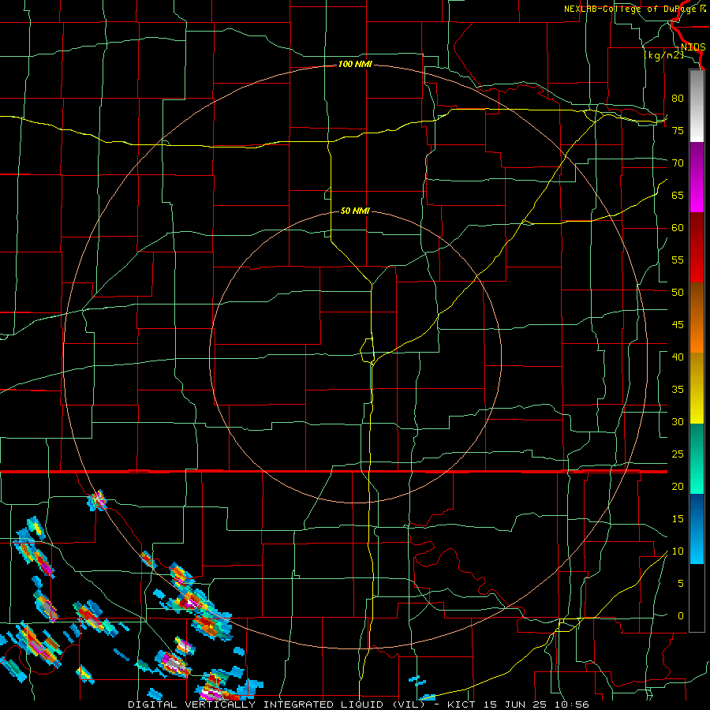Image resolution: width=710 pixels, height=710 pixels.
Task: Click the legend value 0
Action: 681,616
